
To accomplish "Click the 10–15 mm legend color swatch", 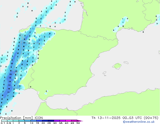I will click(33, 121).
